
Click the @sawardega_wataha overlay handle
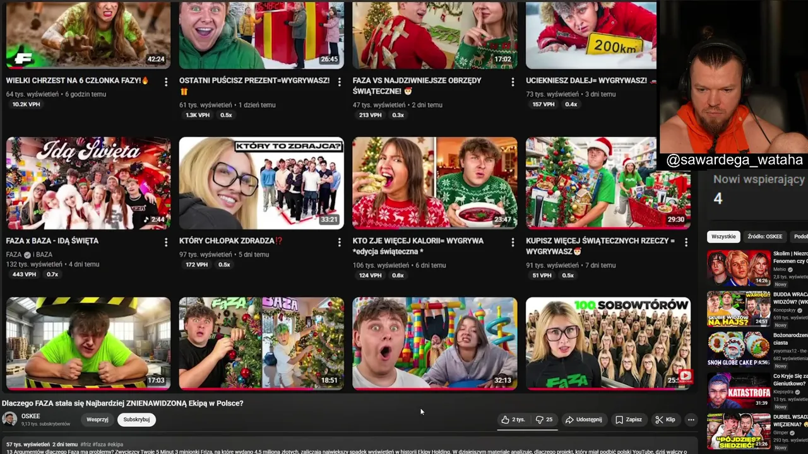pos(734,160)
